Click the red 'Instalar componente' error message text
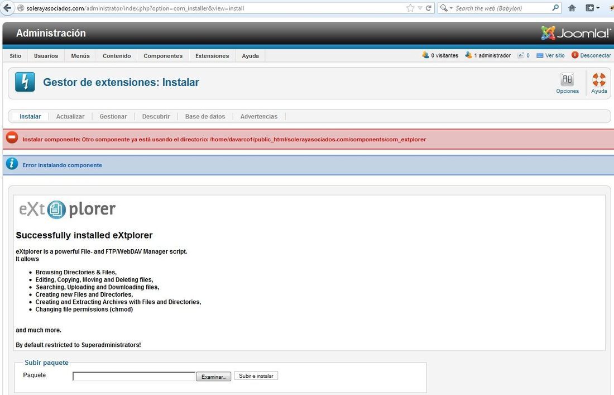The width and height of the screenshot is (614, 395). click(224, 140)
